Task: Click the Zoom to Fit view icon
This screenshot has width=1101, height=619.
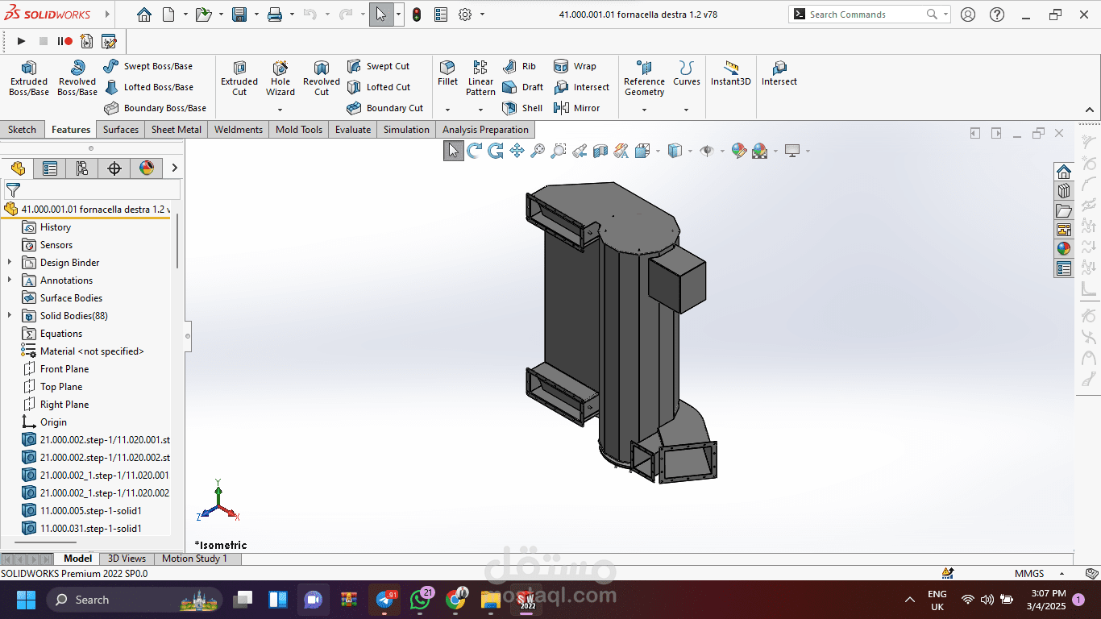Action: (x=538, y=151)
